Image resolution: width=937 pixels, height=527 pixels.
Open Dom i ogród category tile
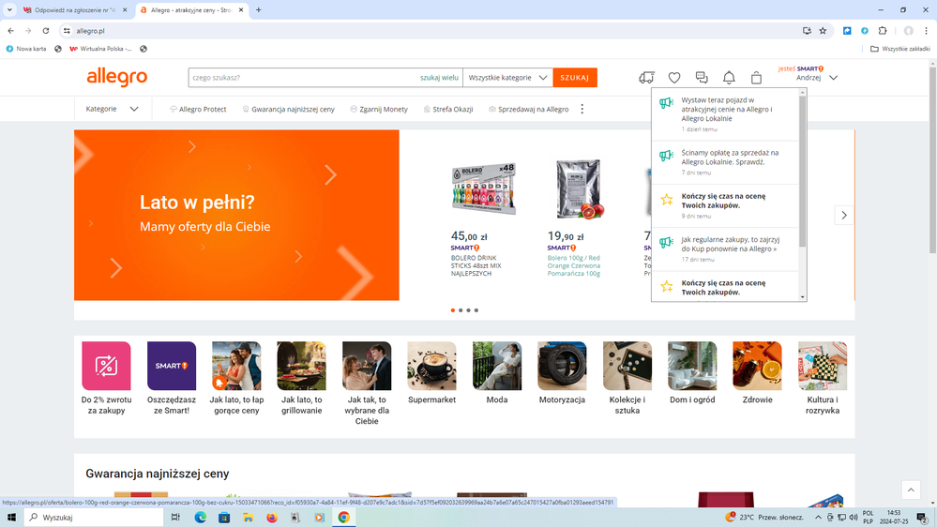click(692, 373)
